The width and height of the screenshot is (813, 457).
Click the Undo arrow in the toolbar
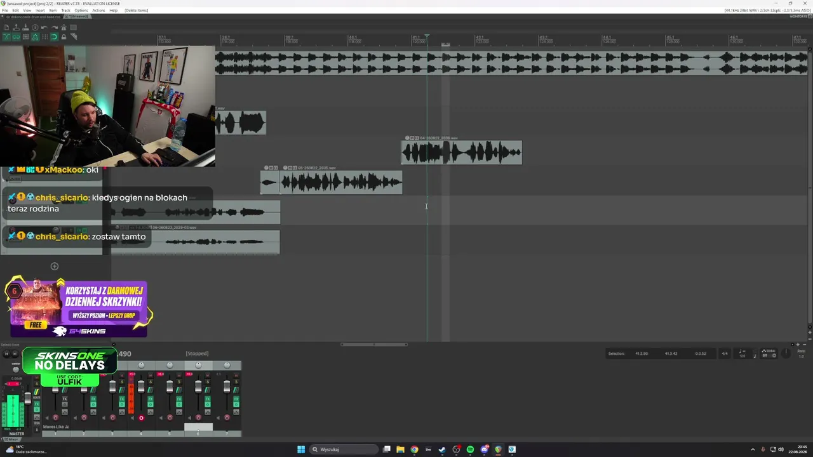tap(44, 27)
